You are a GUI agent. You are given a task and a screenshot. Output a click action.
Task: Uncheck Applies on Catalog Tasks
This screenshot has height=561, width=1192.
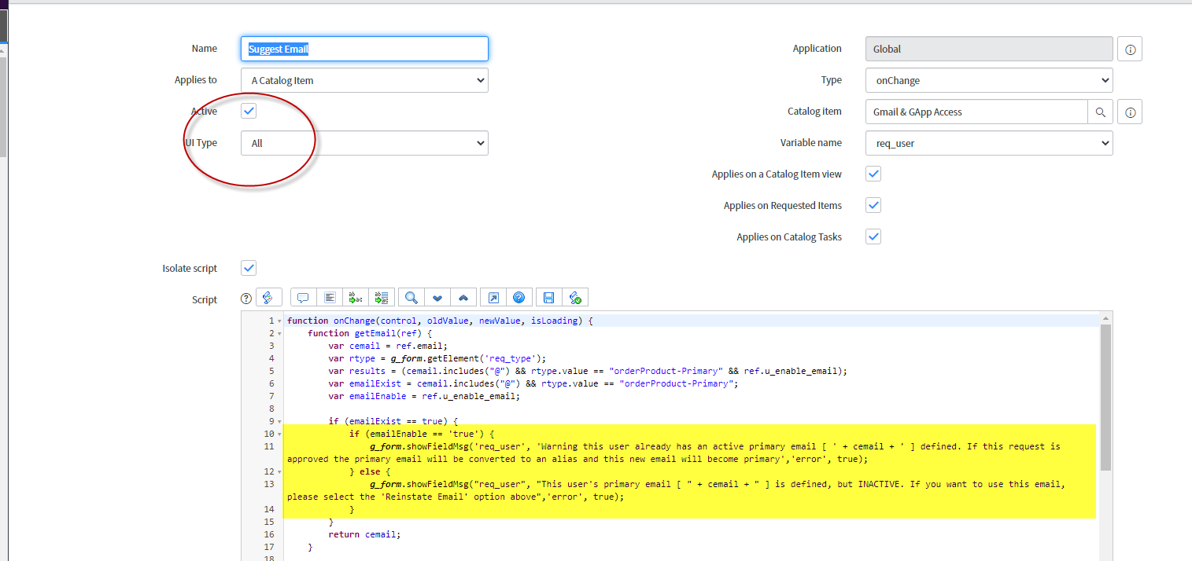tap(873, 236)
